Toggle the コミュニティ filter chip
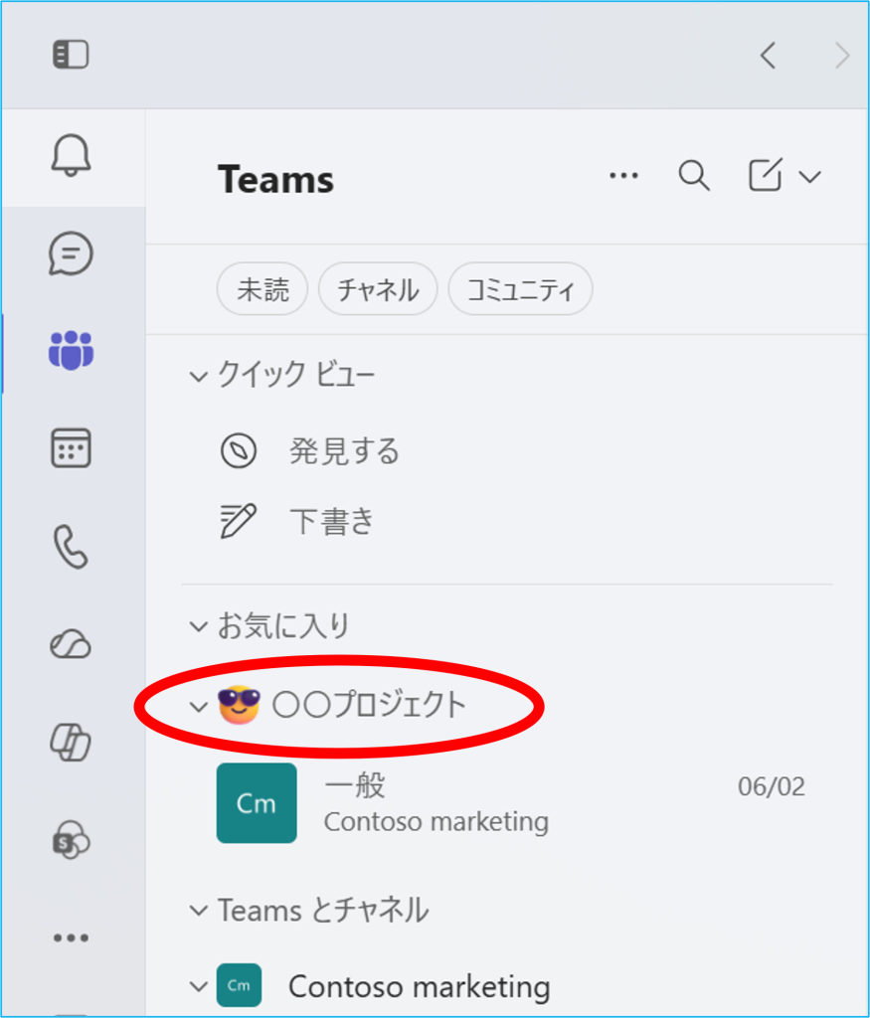The image size is (870, 1018). click(520, 289)
